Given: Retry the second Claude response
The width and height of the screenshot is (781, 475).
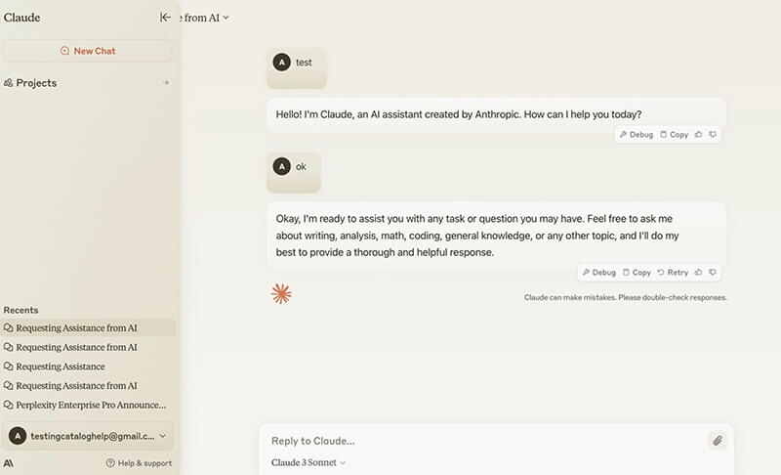Looking at the screenshot, I should click(673, 273).
